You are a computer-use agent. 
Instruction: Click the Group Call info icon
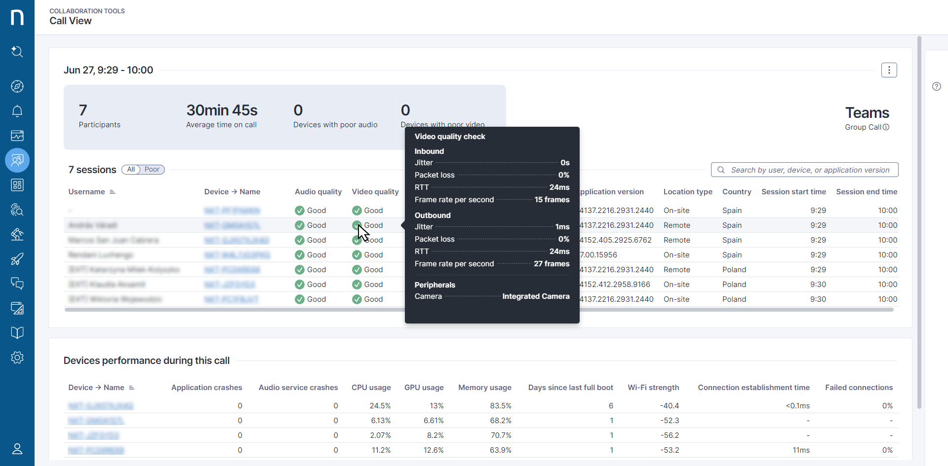tap(886, 127)
